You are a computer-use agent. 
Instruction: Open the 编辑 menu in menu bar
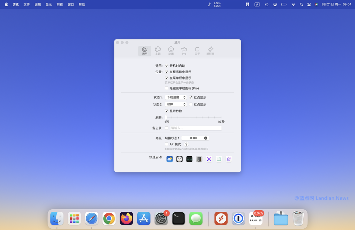[38, 4]
